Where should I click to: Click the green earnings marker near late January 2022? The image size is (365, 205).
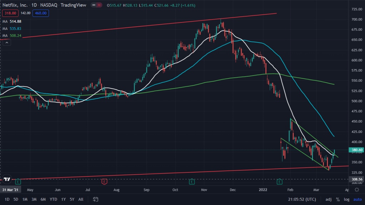click(x=280, y=182)
